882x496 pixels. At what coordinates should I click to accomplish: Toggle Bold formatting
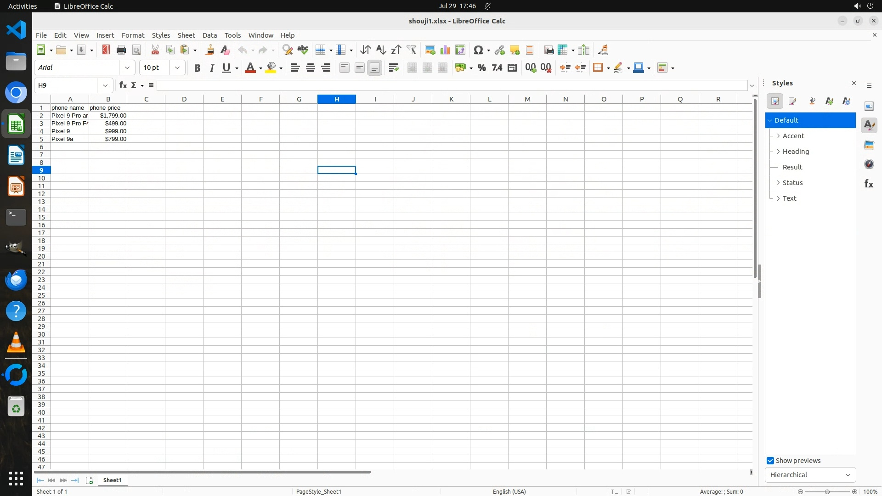[197, 68]
